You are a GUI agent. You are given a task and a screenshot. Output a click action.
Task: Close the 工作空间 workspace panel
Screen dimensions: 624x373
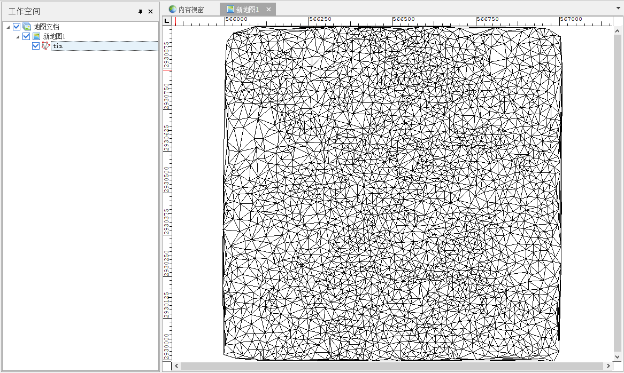tap(150, 11)
